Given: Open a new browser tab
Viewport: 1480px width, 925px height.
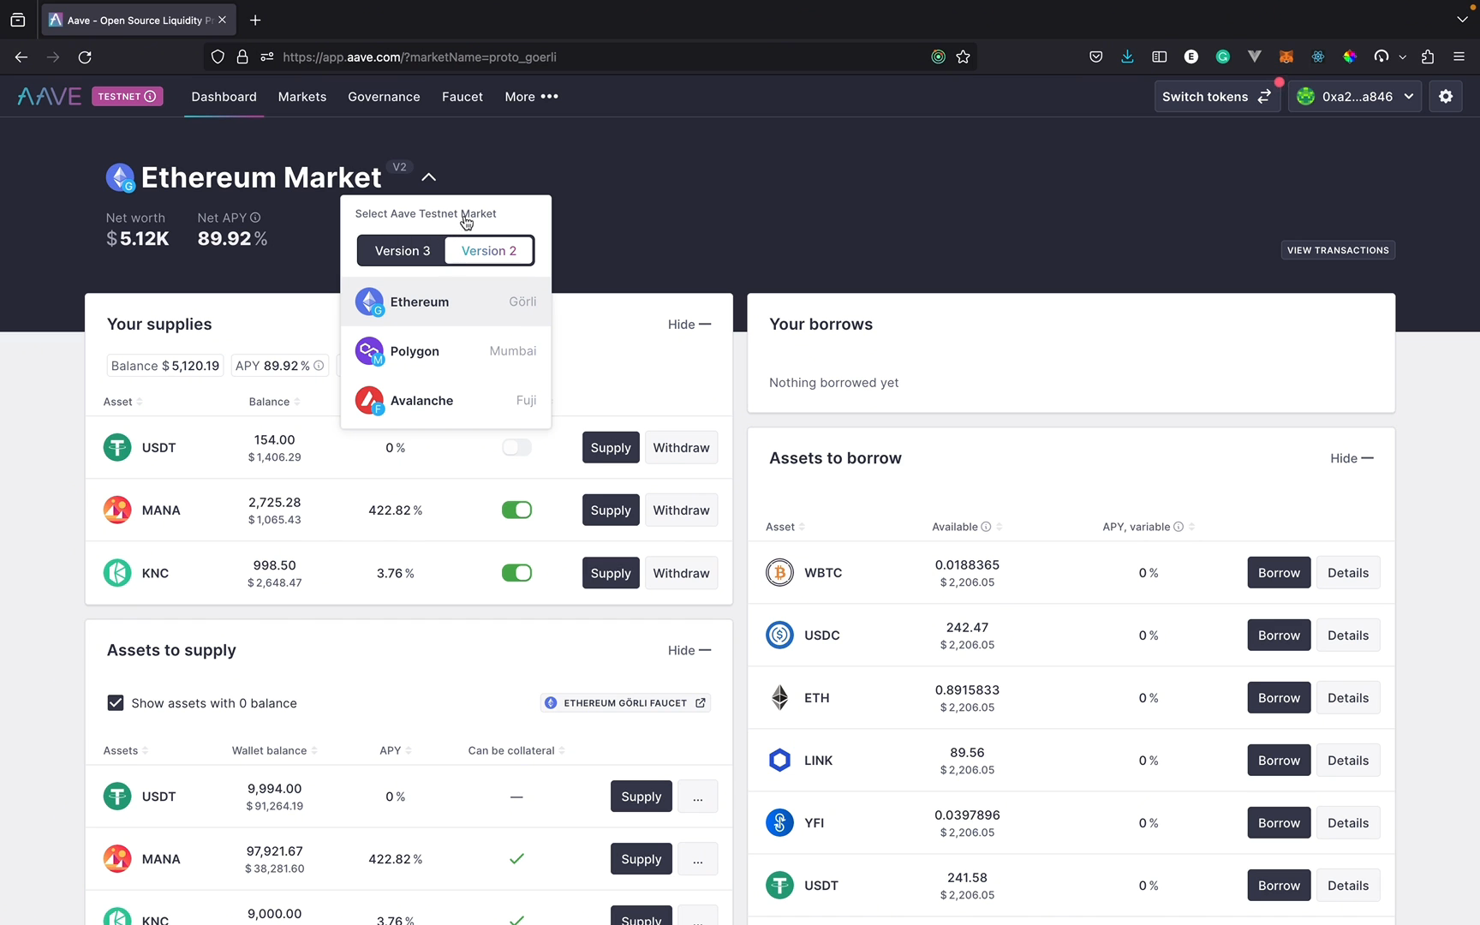Looking at the screenshot, I should (x=255, y=20).
